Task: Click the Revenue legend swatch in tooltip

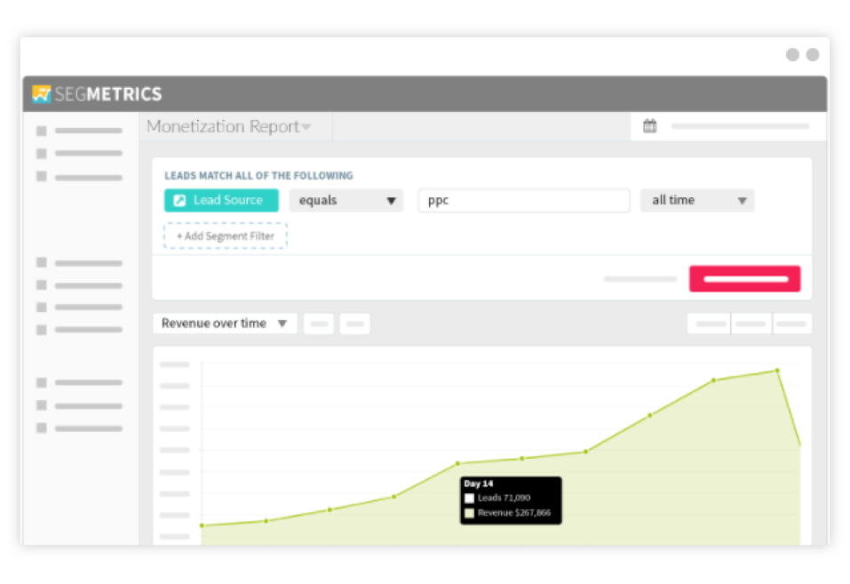Action: [470, 513]
